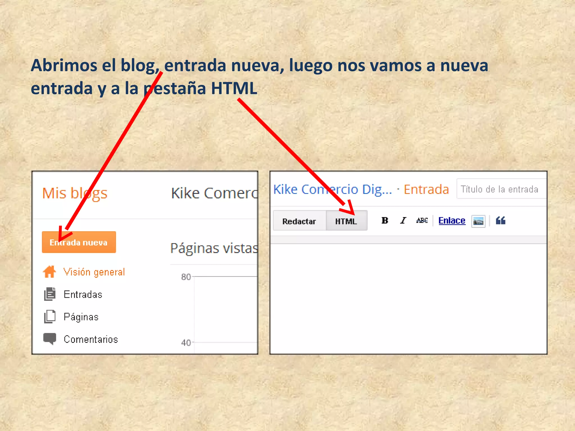Open the Visión general home icon
Image resolution: width=575 pixels, height=431 pixels.
(x=49, y=272)
